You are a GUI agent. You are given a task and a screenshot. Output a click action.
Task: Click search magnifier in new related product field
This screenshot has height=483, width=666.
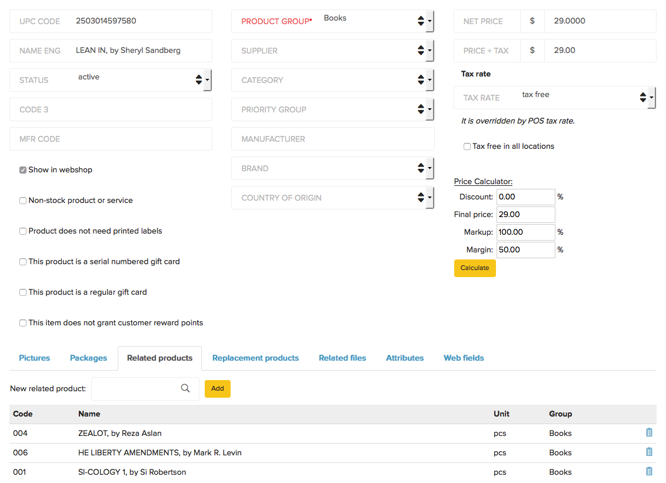coord(185,388)
